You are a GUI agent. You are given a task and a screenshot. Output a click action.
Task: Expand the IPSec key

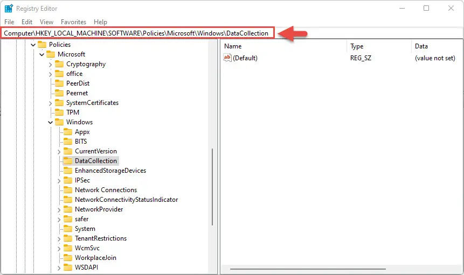[59, 181]
